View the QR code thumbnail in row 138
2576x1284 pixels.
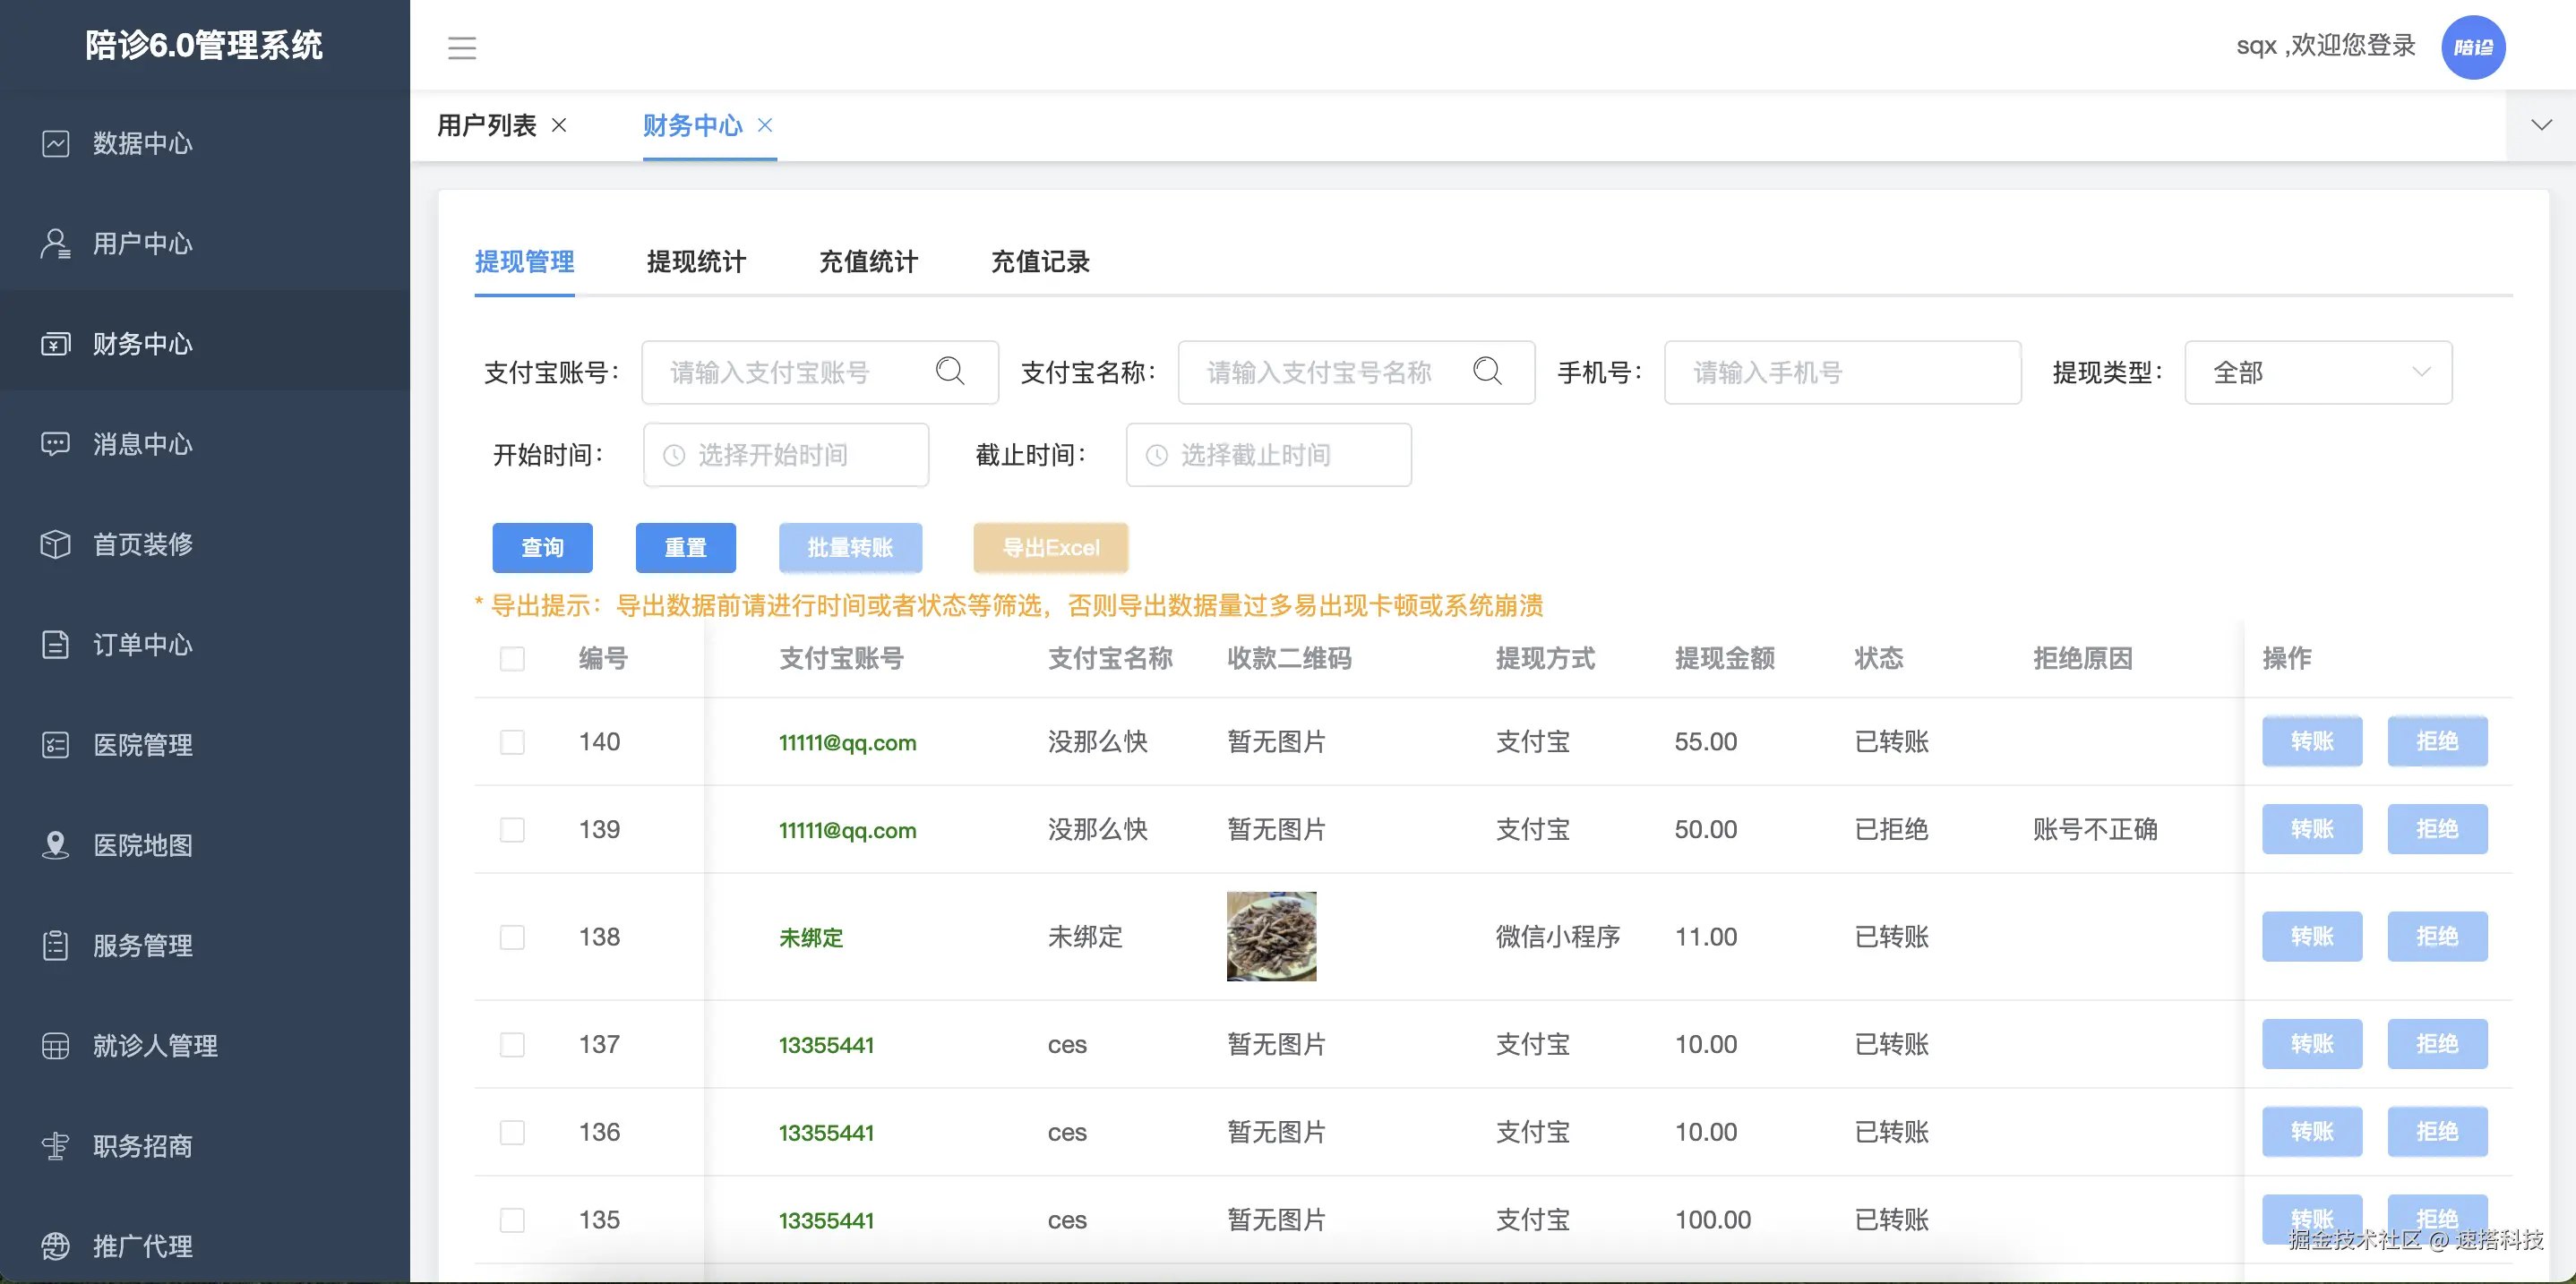click(1271, 936)
